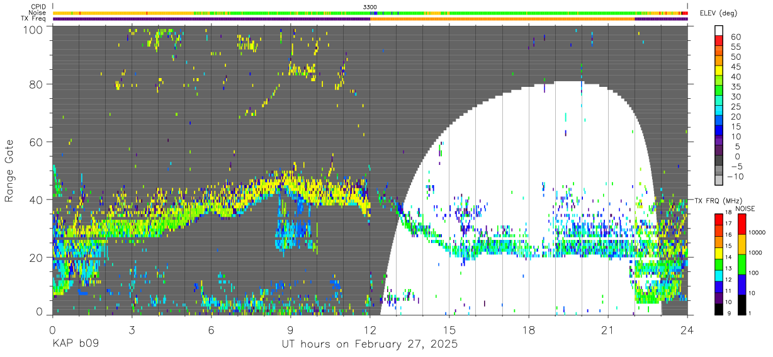The image size is (773, 357).
Task: Click the ELEV colorbar tick label 25
Action: point(735,106)
